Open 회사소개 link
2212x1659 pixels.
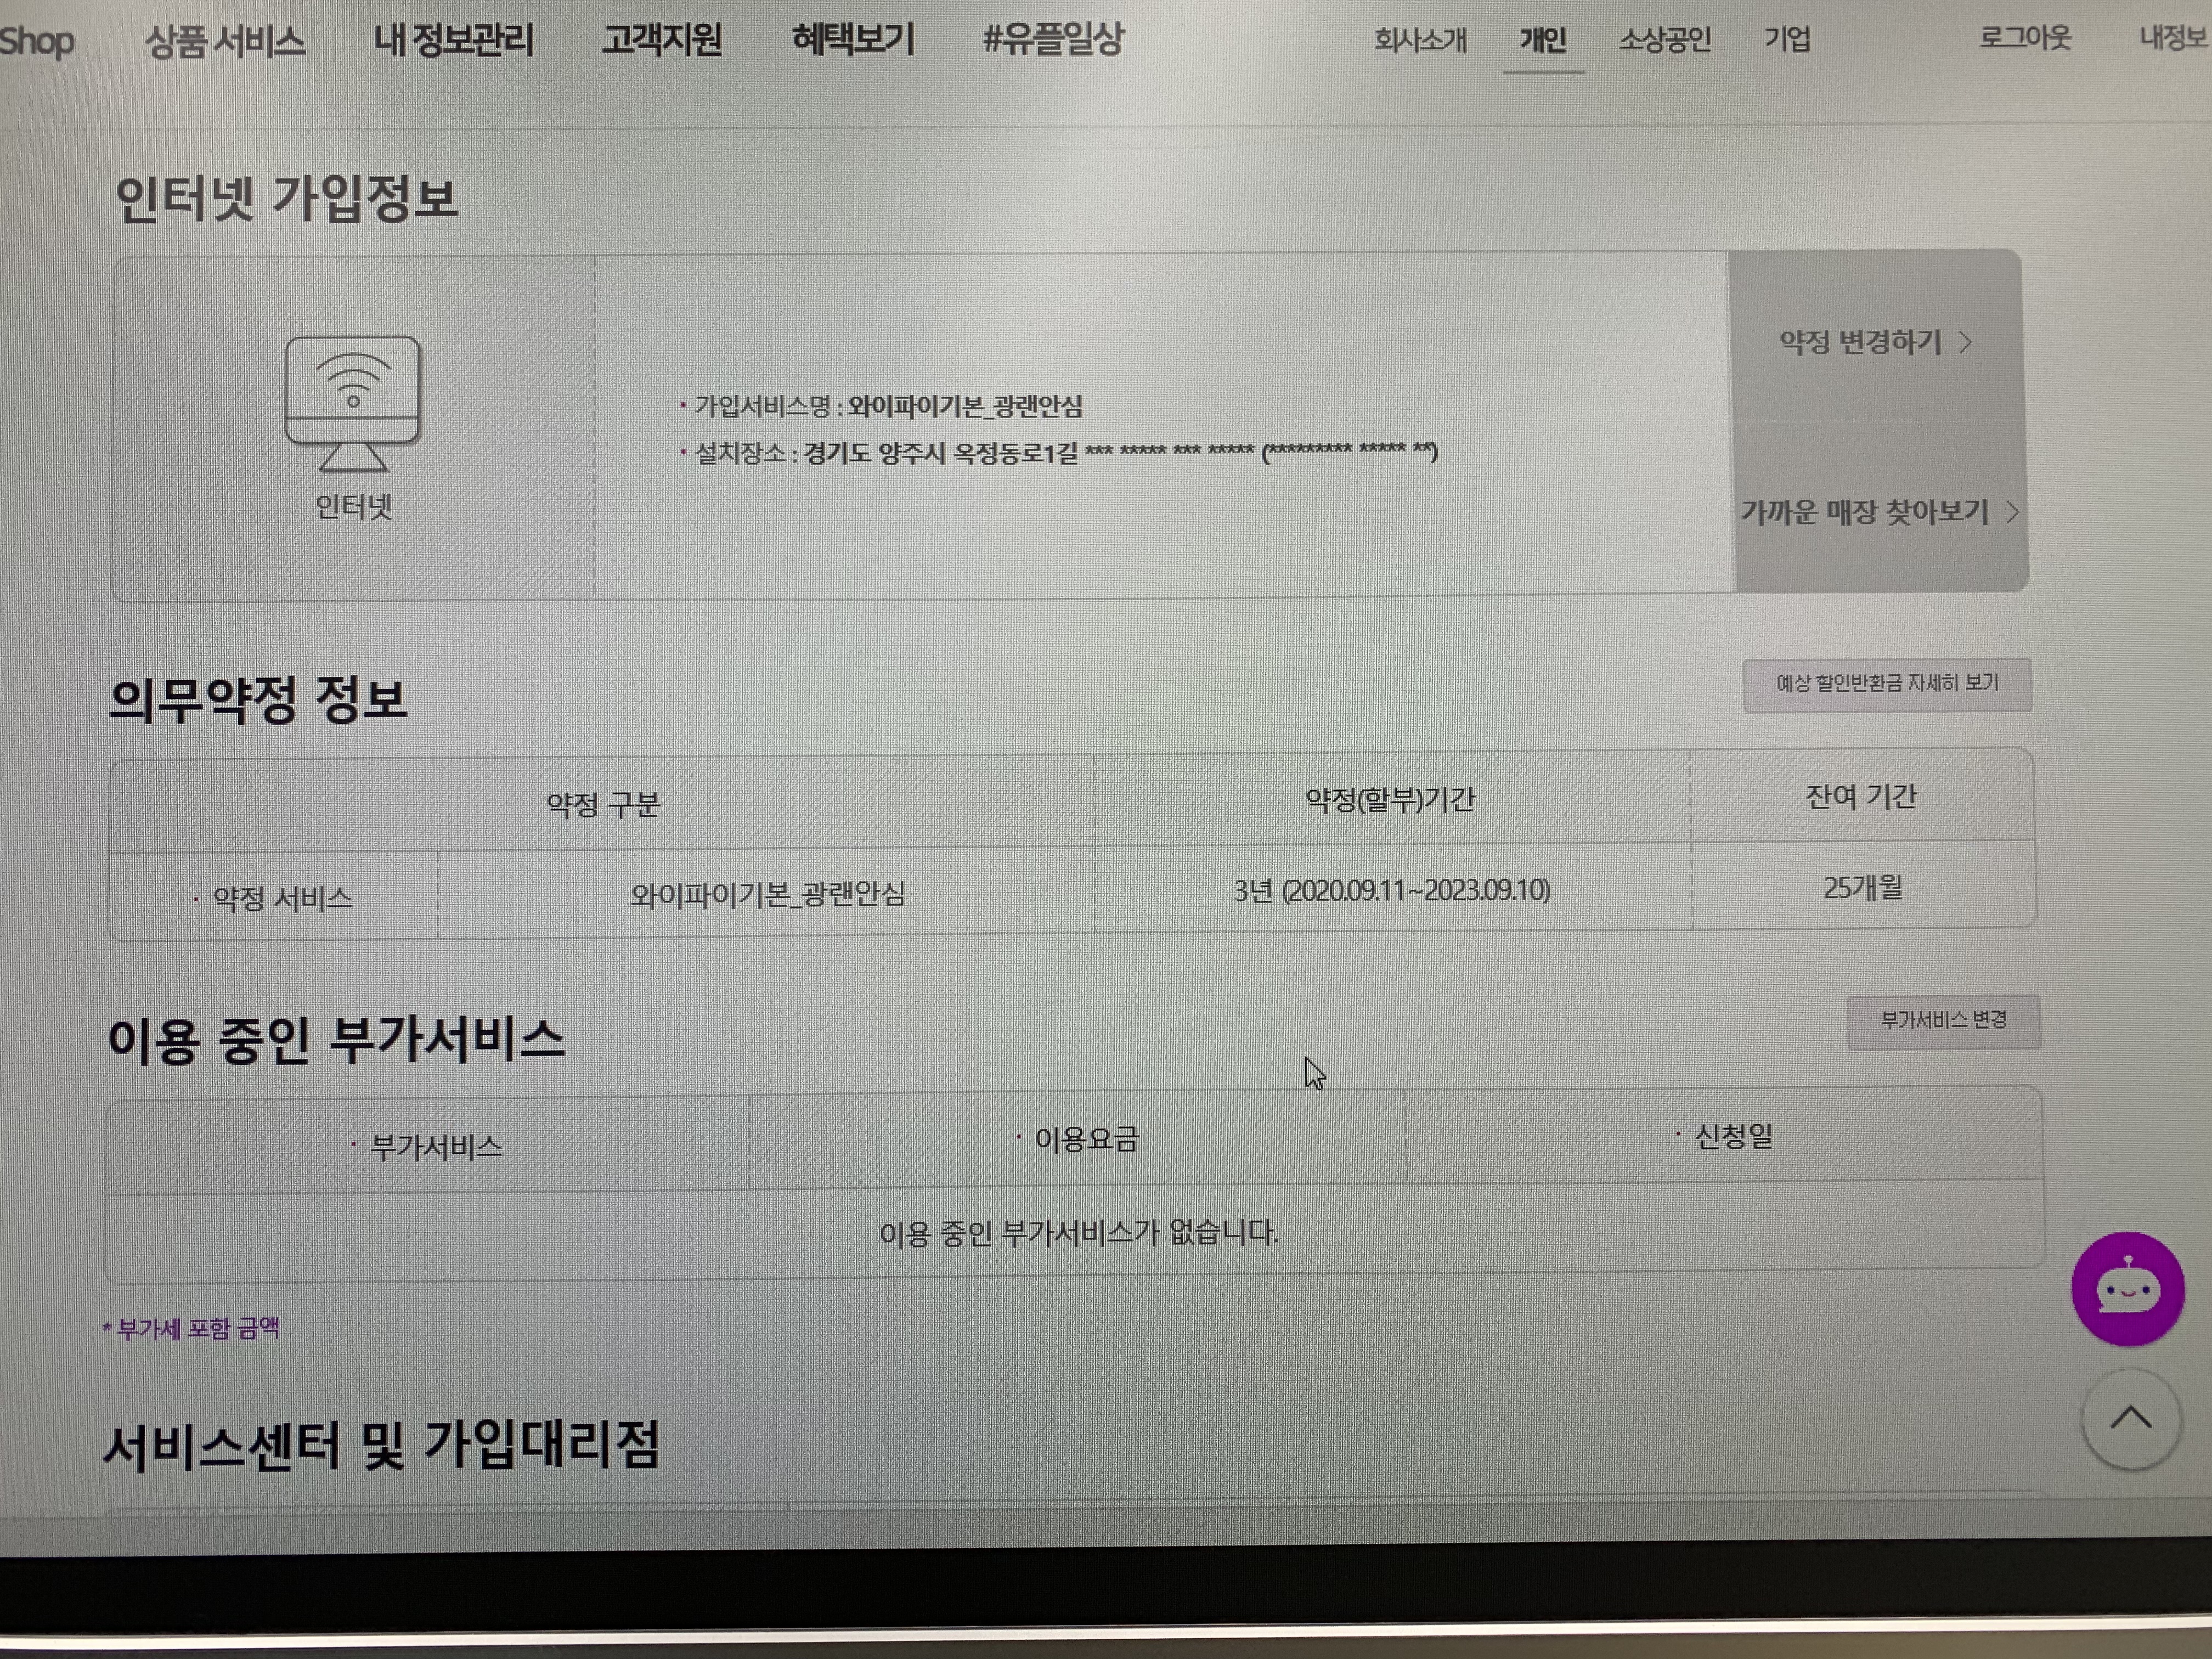coord(1420,40)
